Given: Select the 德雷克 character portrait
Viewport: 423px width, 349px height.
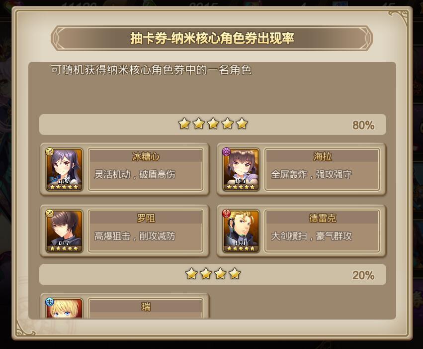Looking at the screenshot, I should click(x=241, y=231).
